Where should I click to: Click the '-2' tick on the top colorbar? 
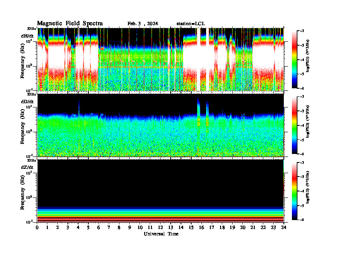pyautogui.click(x=302, y=31)
